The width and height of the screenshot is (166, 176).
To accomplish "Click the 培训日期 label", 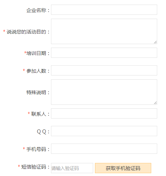I will click(x=37, y=53).
